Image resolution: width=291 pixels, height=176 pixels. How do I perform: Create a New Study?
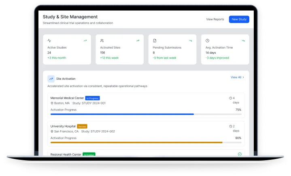239,19
